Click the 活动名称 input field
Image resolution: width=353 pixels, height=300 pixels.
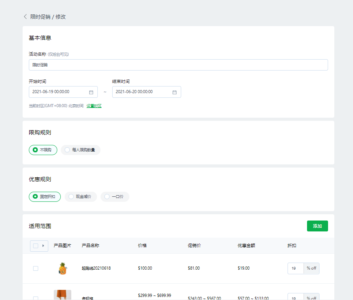point(178,65)
